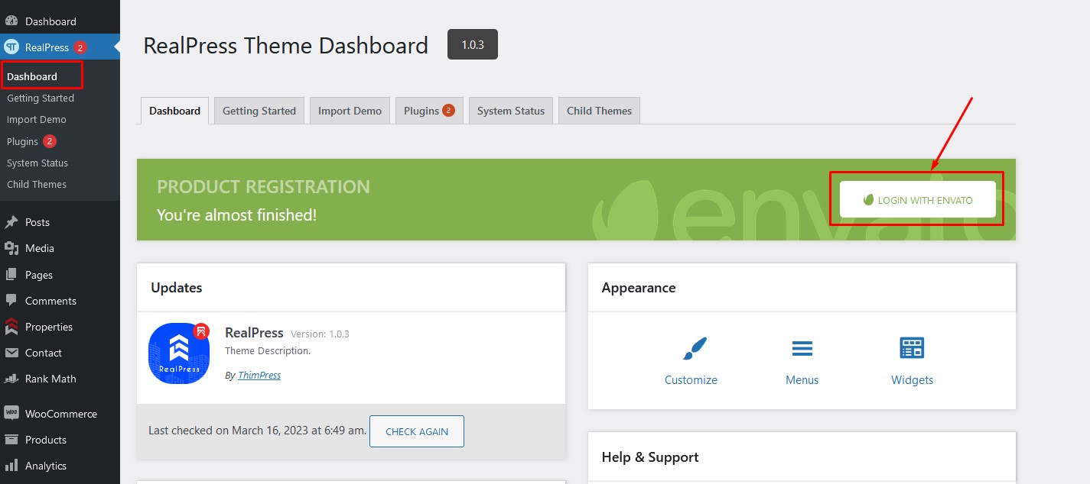The width and height of the screenshot is (1090, 484).
Task: Click the red update badge on RealPress menu
Action: click(80, 47)
